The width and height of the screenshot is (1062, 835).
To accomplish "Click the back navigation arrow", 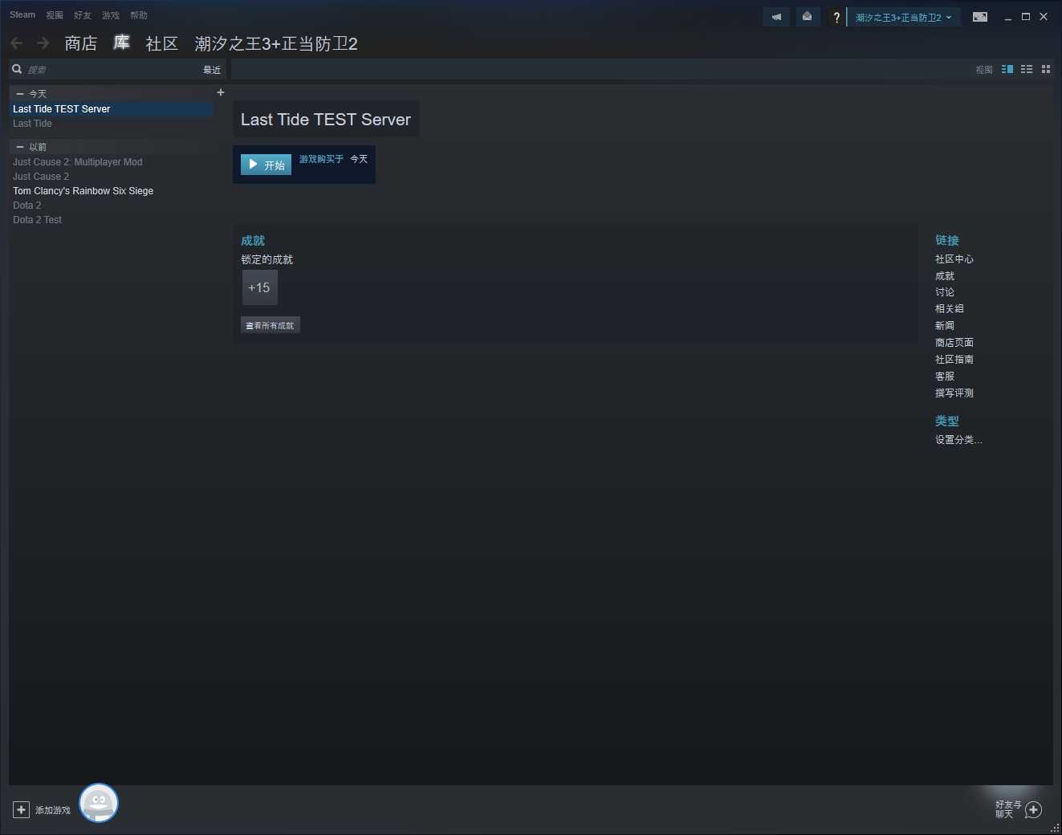I will click(17, 43).
